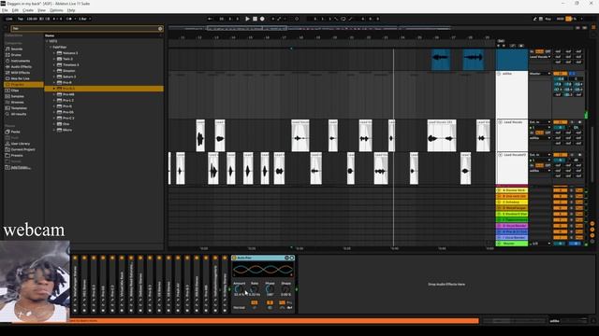Open the Create menu

coord(28,10)
